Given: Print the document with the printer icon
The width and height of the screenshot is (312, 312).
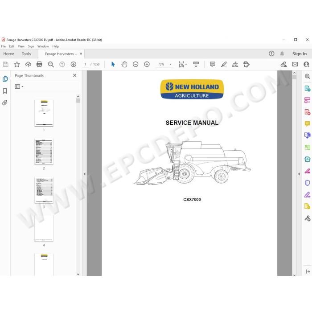Looking at the screenshot, I should (x=39, y=64).
